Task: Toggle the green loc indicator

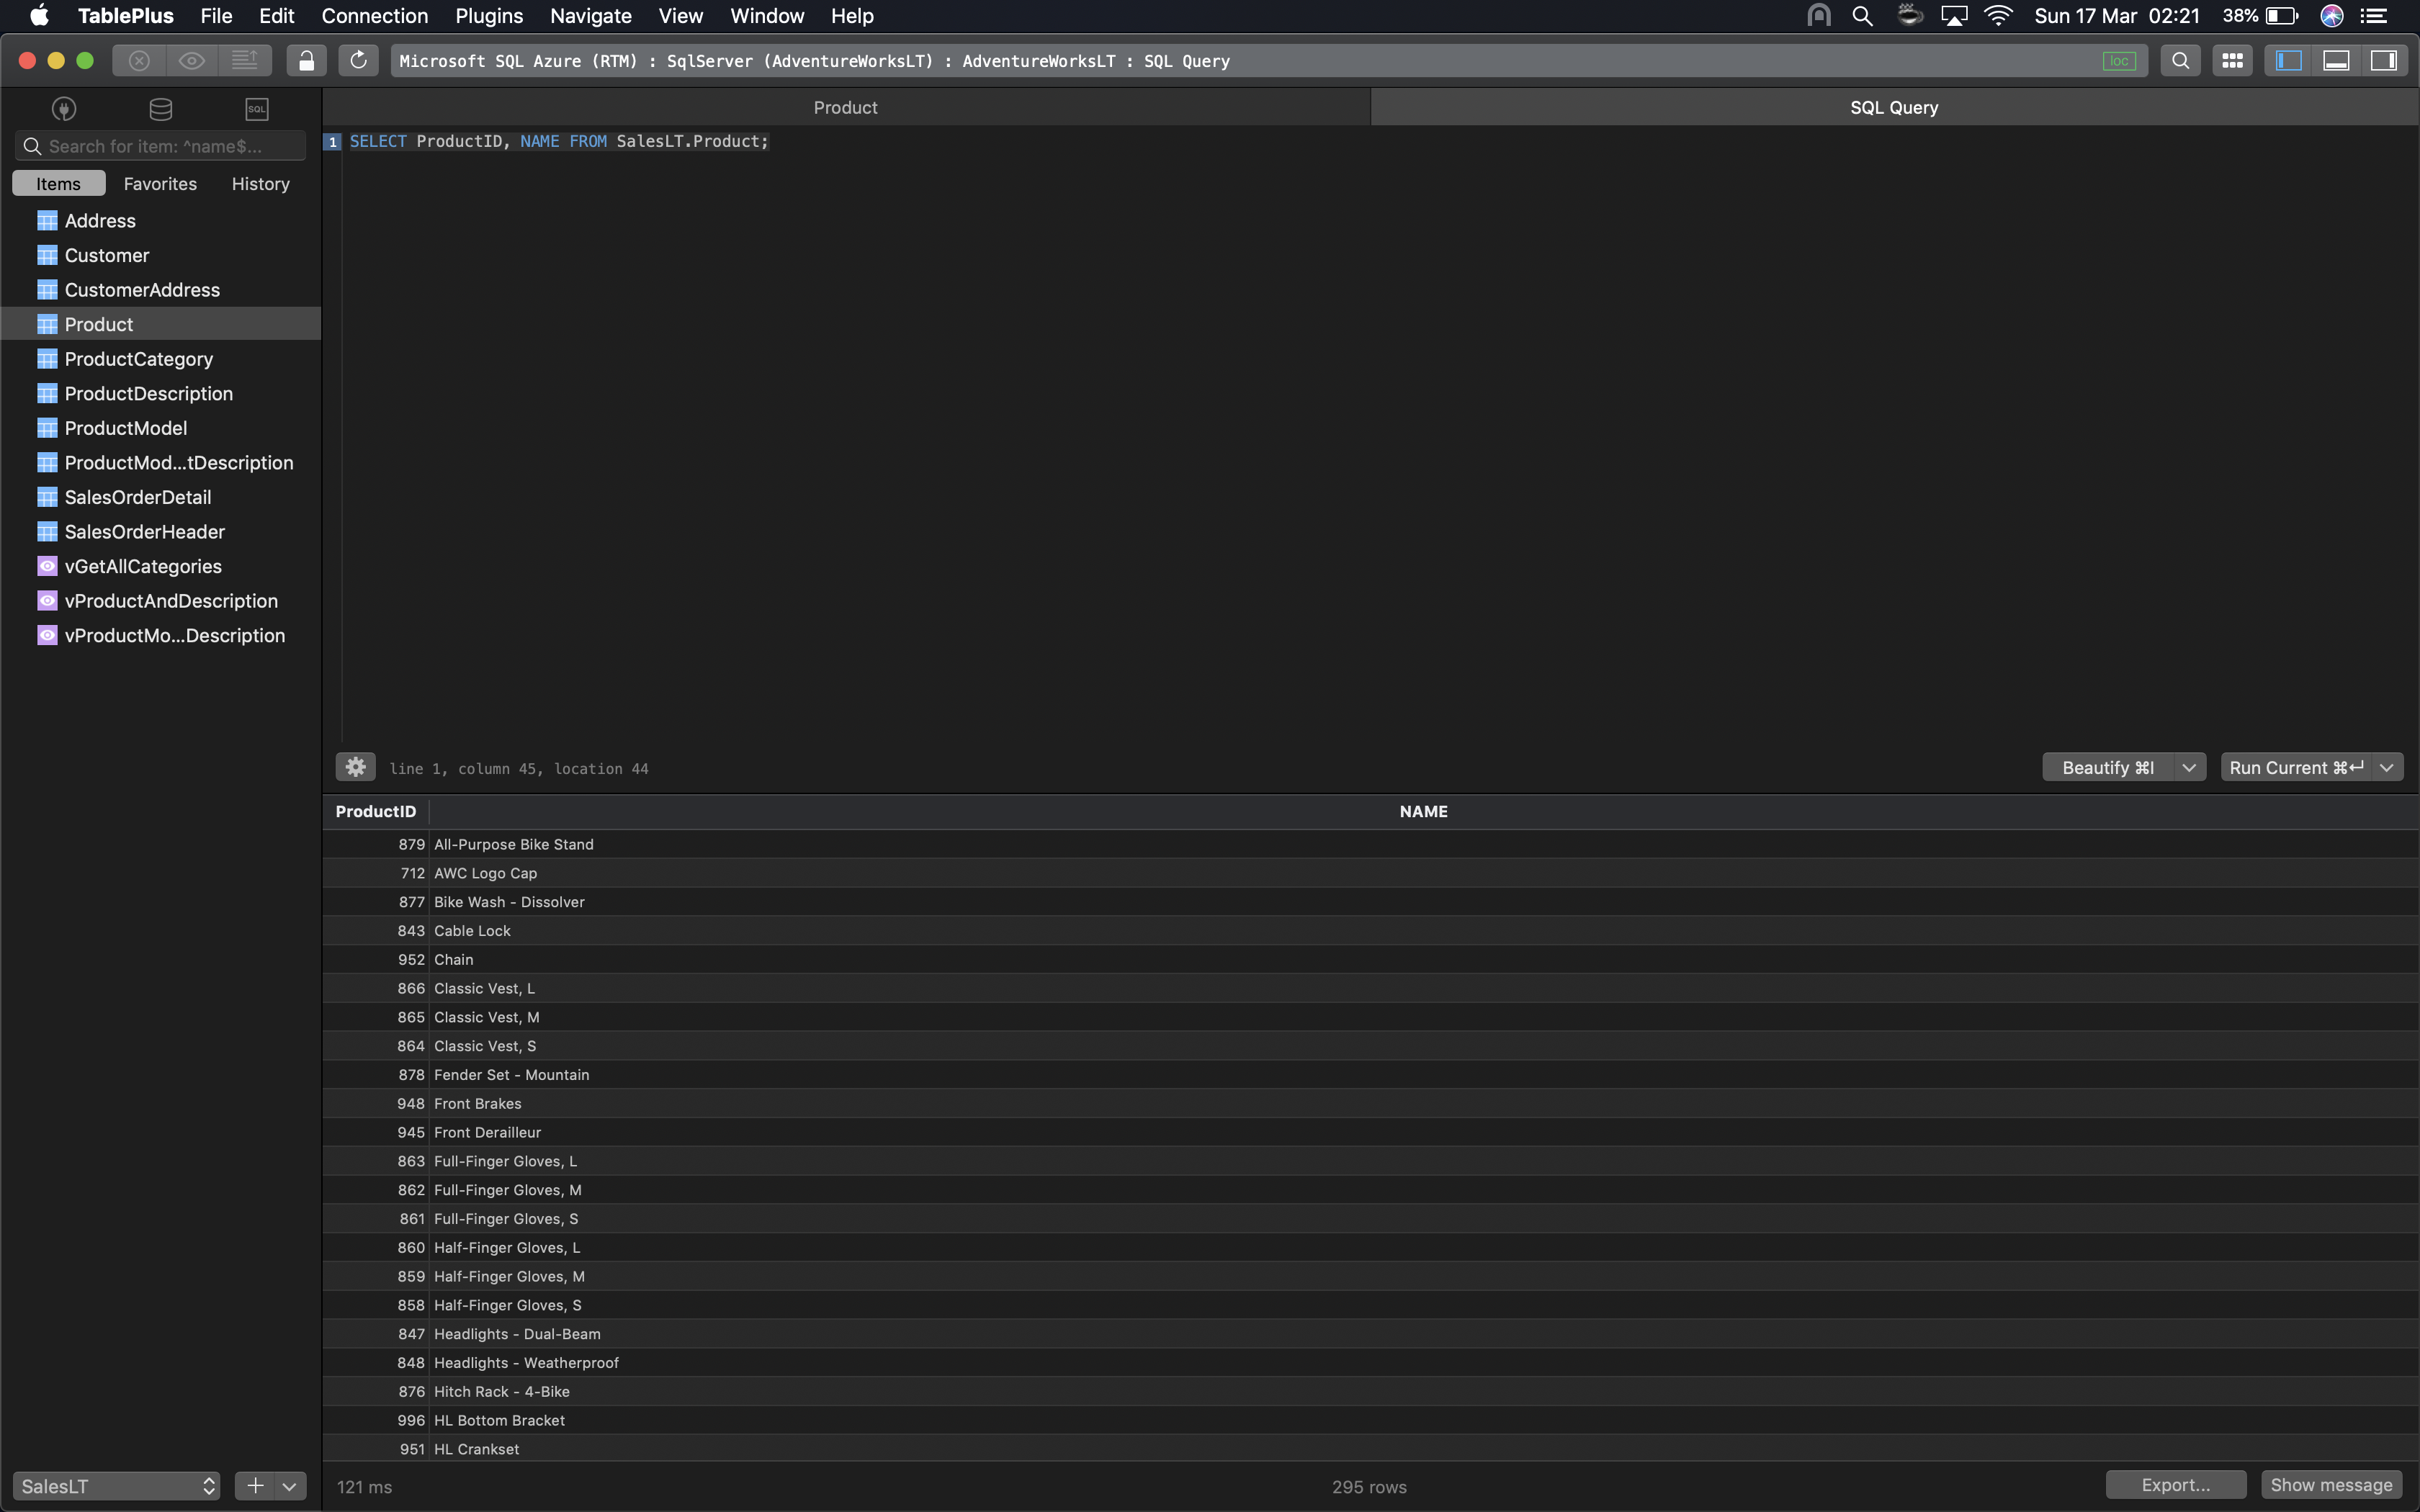Action: click(x=2120, y=60)
